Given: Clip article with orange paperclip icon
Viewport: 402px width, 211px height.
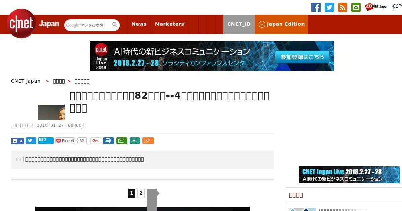Looking at the screenshot, I should (148, 141).
